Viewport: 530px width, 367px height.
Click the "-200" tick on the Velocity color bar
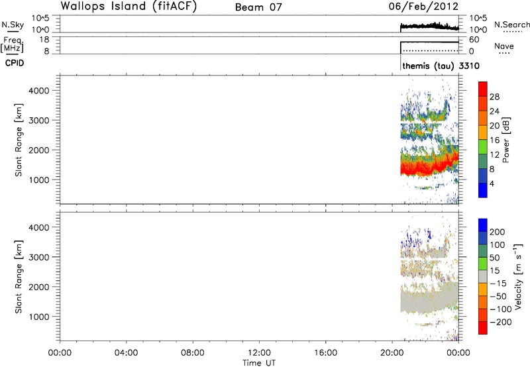(x=500, y=322)
